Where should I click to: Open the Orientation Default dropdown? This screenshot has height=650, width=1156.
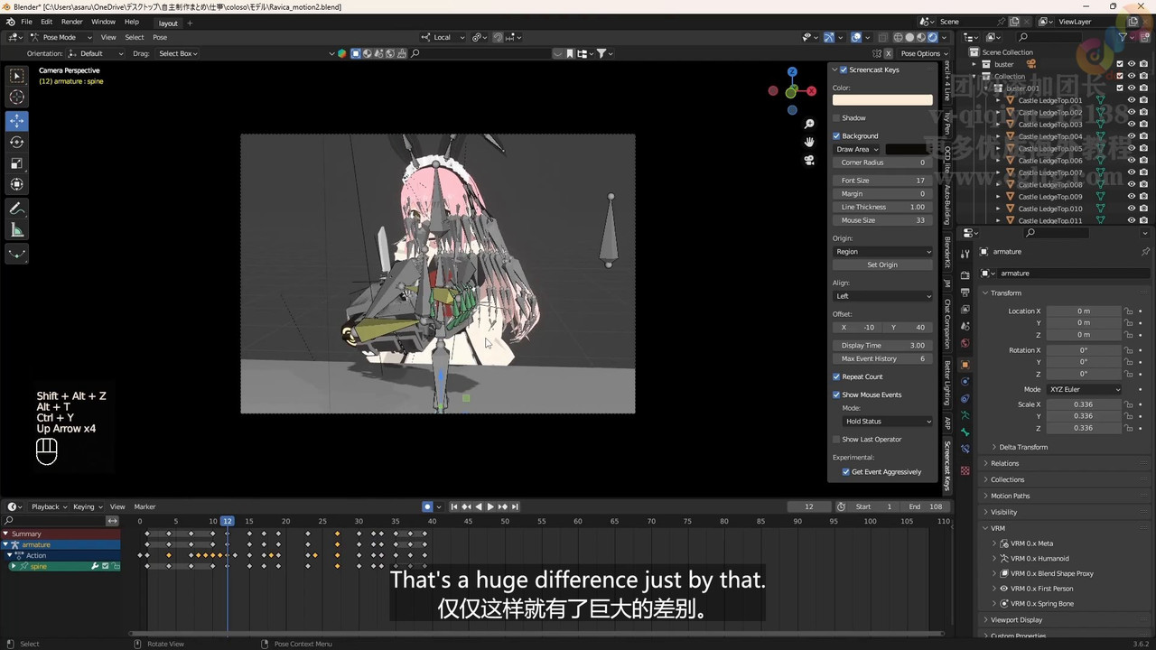97,53
